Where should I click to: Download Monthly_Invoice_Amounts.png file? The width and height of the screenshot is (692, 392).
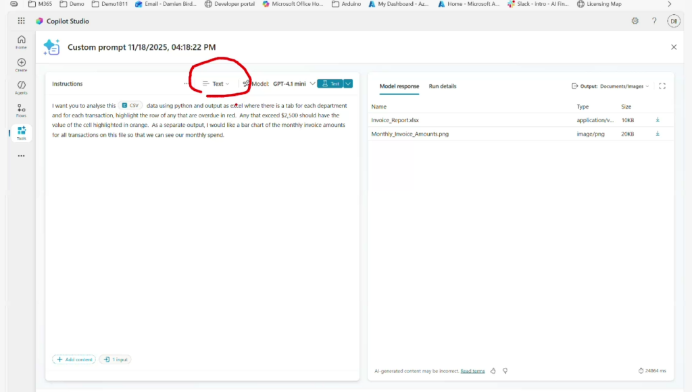pos(658,134)
